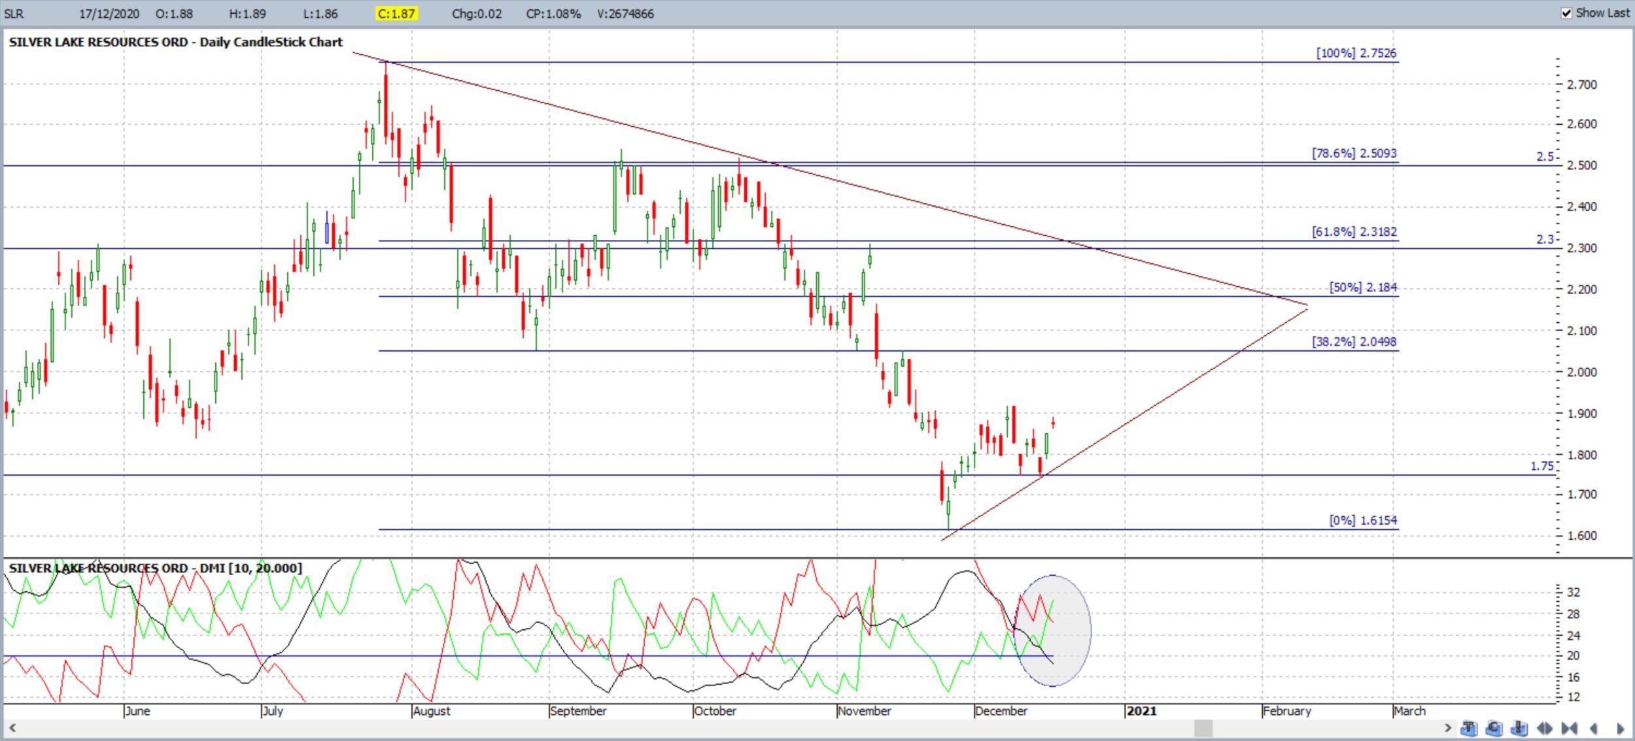Click the 32 value on DMI axis
The height and width of the screenshot is (741, 1635).
point(1574,592)
